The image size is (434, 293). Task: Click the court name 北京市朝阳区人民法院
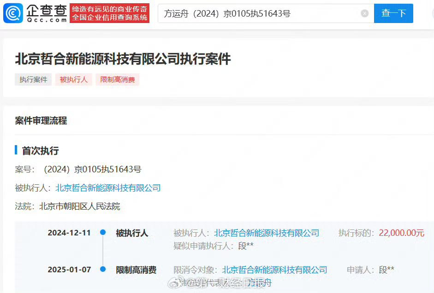80,206
